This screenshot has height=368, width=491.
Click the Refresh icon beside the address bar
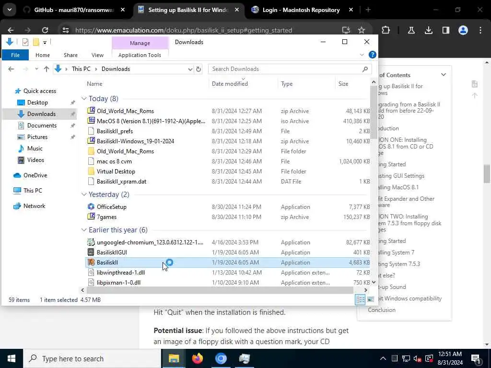tap(198, 69)
